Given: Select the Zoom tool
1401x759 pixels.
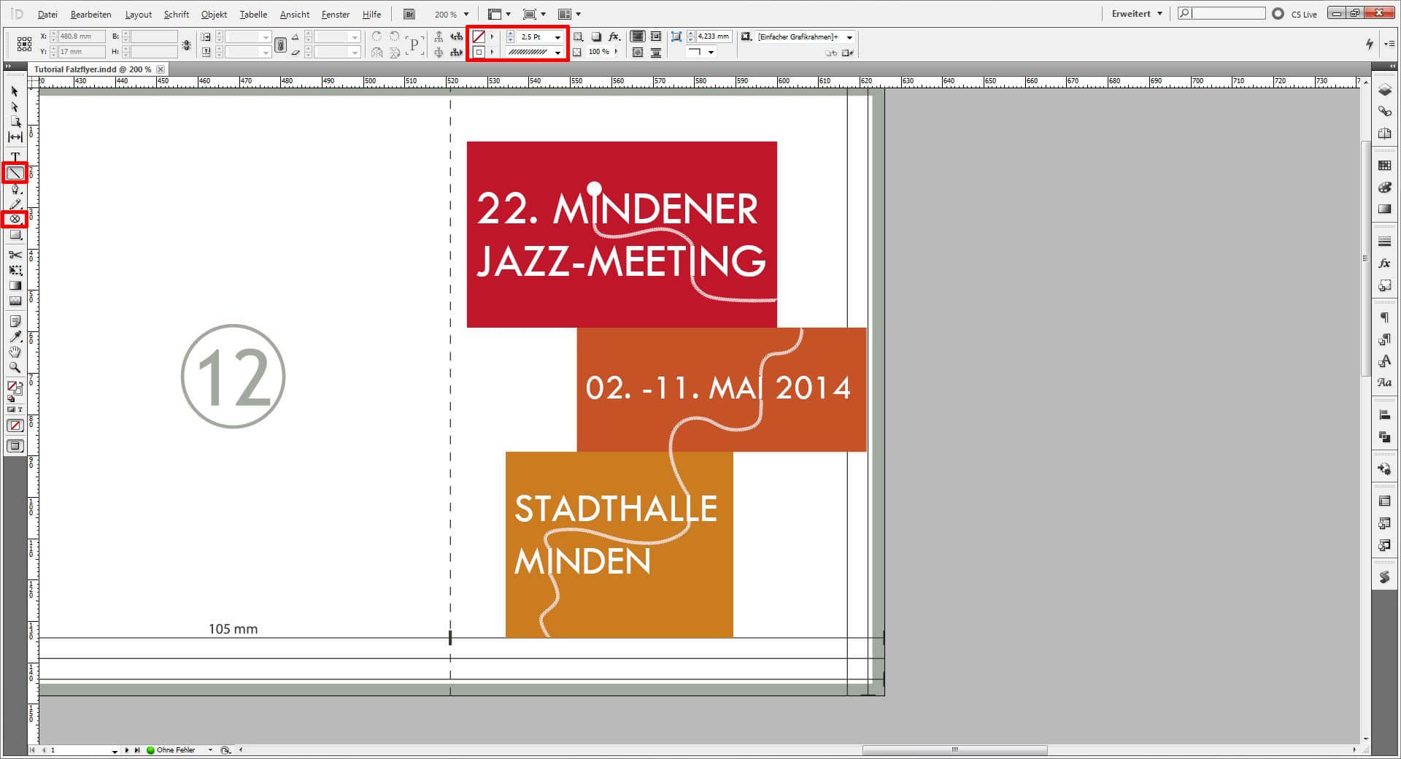Looking at the screenshot, I should click(15, 368).
